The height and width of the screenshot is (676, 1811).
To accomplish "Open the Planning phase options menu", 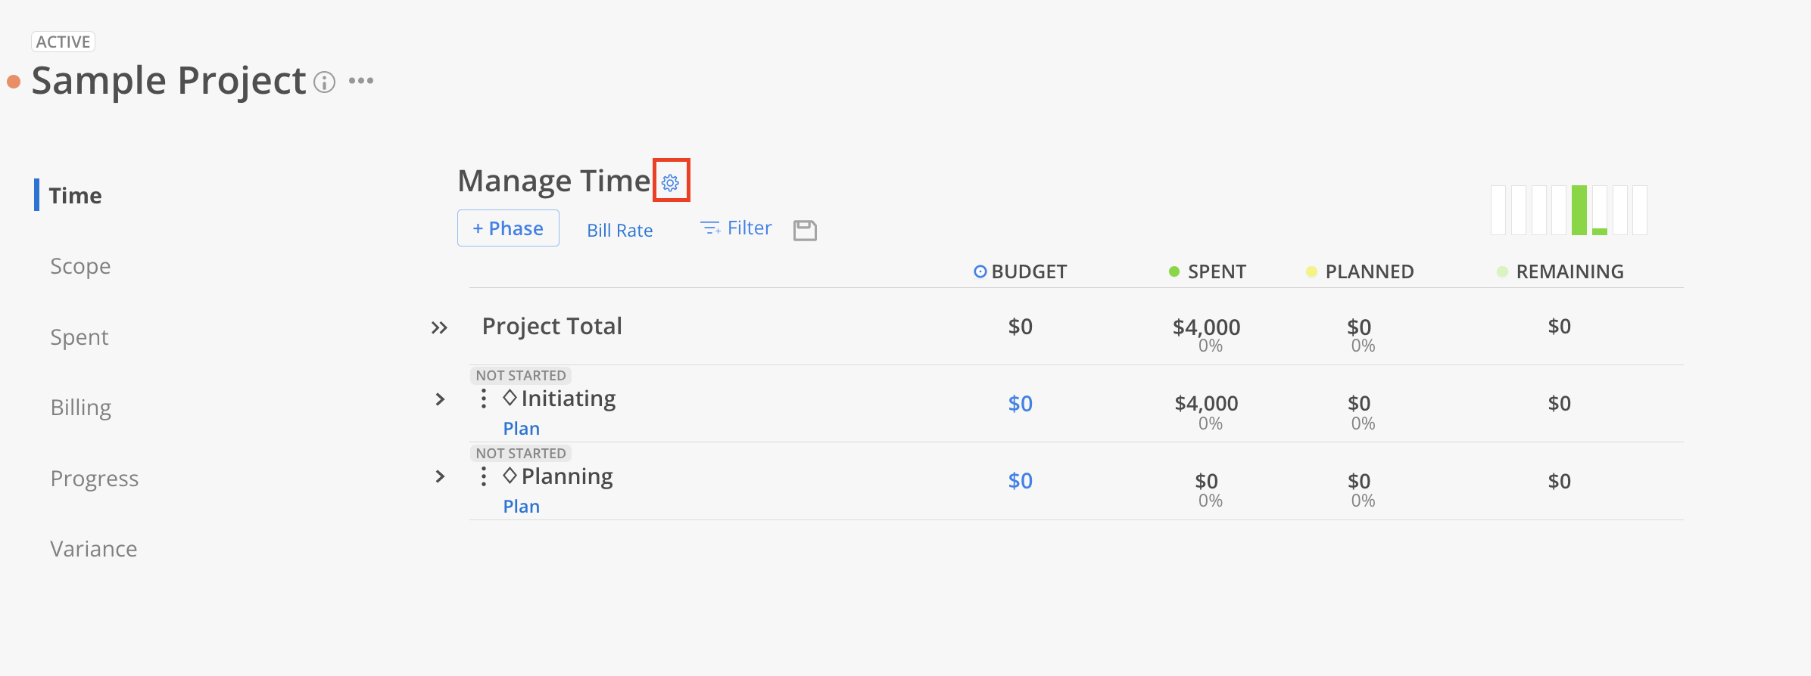I will tap(484, 476).
